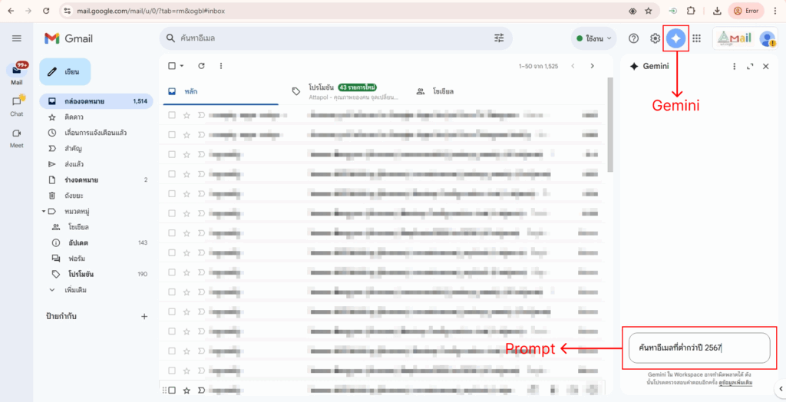Expand เพิ่มเติม in the sidebar
This screenshot has width=786, height=402.
click(76, 290)
